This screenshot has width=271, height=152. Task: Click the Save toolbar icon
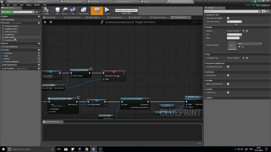pos(58,11)
